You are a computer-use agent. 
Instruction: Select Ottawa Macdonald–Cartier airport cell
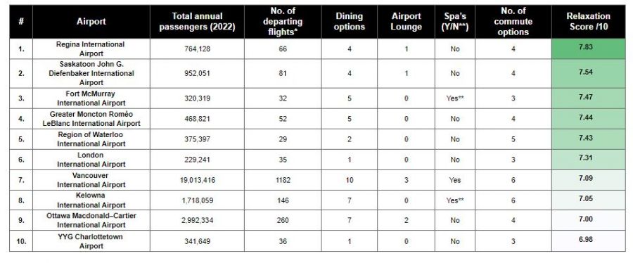click(91, 220)
